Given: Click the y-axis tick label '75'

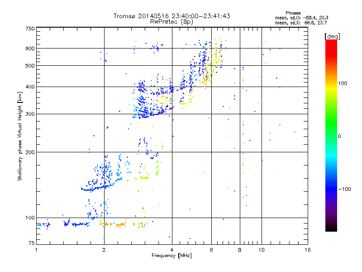Looking at the screenshot, I should click(32, 243).
